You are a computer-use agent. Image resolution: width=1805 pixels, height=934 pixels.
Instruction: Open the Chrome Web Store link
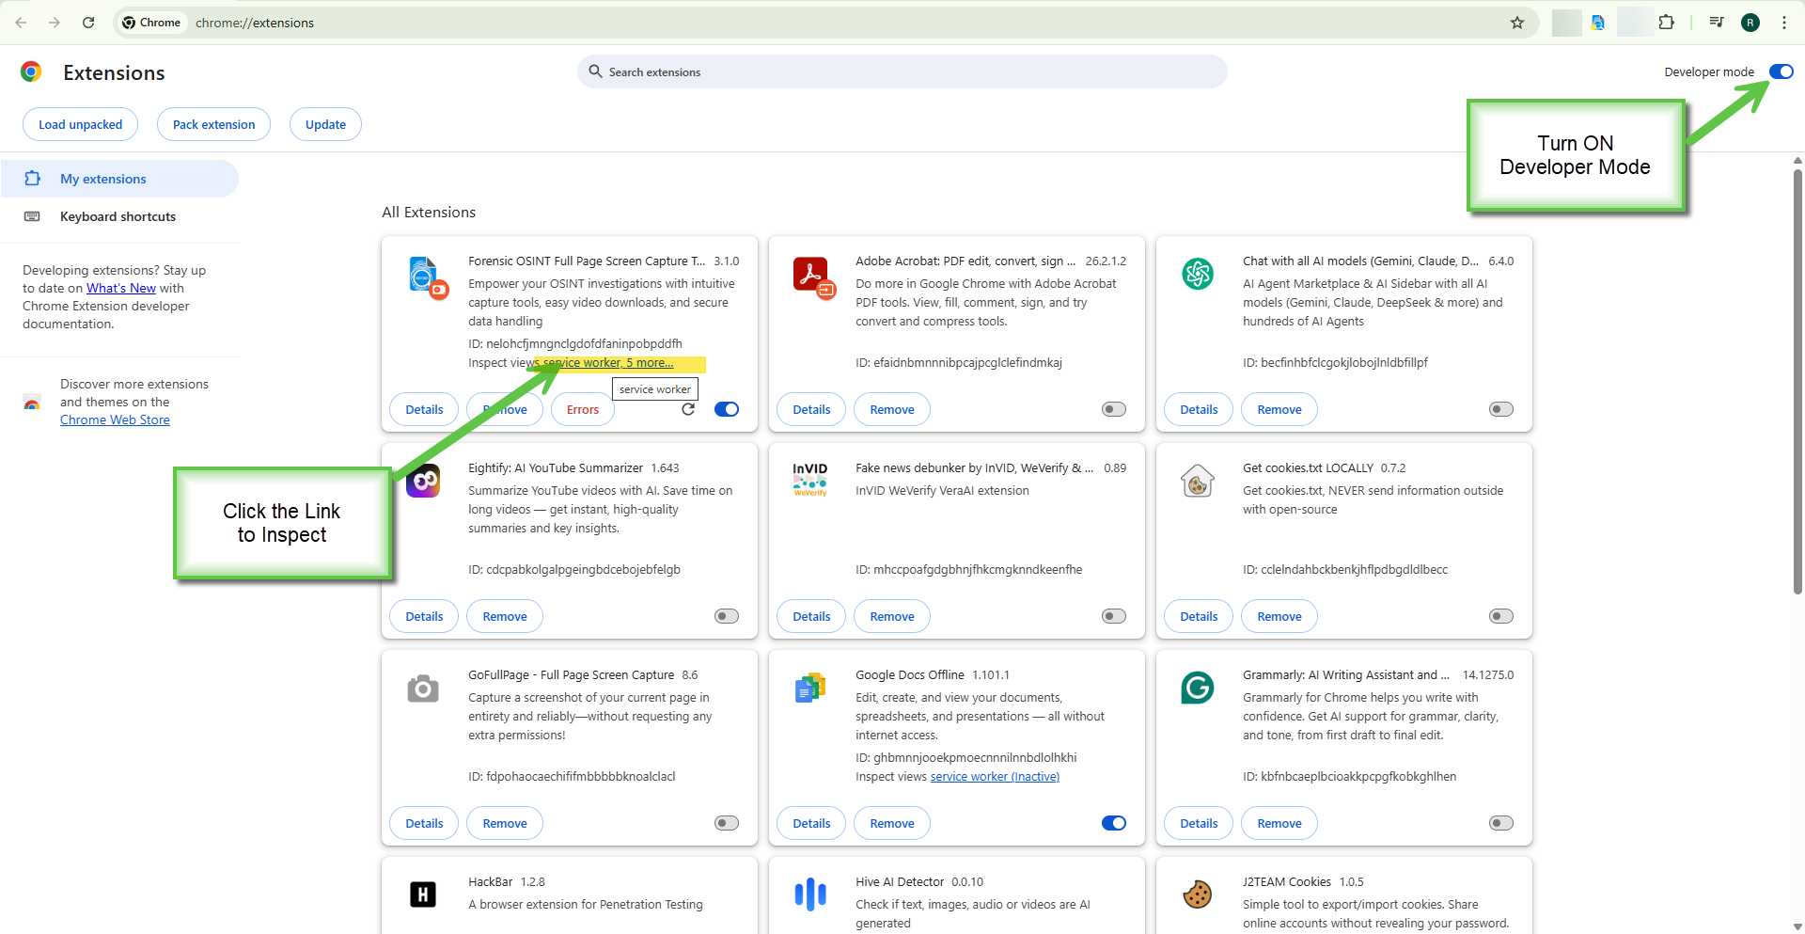(x=115, y=420)
